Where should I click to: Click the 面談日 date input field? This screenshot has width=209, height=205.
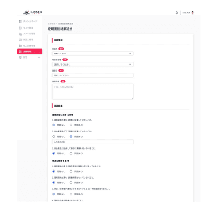tap(93, 75)
